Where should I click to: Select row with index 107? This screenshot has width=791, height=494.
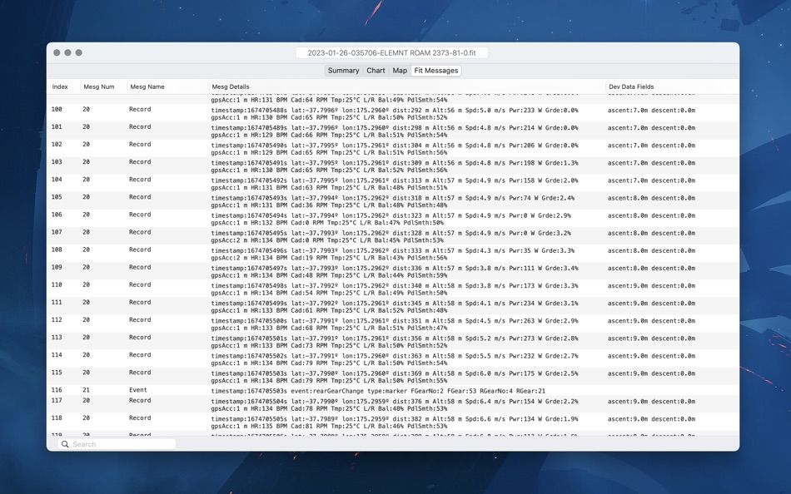[x=393, y=236]
